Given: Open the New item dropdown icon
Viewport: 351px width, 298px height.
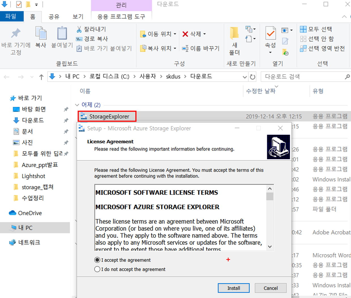Looking at the screenshot, I should (x=250, y=29).
